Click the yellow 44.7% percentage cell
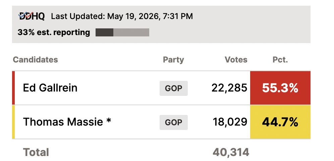The image size is (334, 161). 280,122
